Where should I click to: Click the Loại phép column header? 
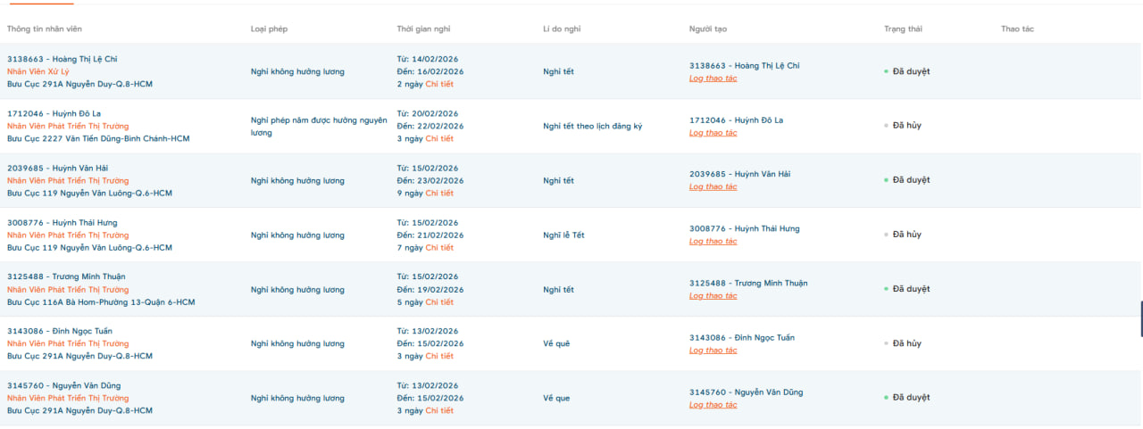tap(270, 29)
